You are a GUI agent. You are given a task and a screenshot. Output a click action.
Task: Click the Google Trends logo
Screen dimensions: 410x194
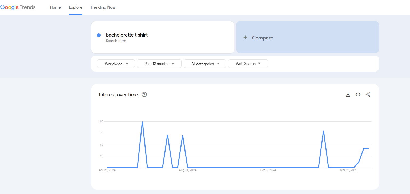(18, 7)
